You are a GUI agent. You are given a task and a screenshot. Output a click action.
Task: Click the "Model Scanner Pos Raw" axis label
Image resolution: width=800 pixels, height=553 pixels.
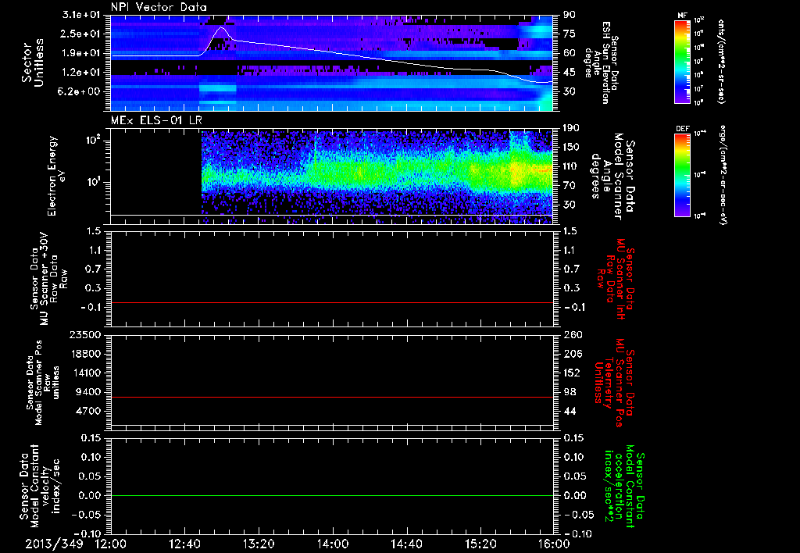tap(43, 383)
